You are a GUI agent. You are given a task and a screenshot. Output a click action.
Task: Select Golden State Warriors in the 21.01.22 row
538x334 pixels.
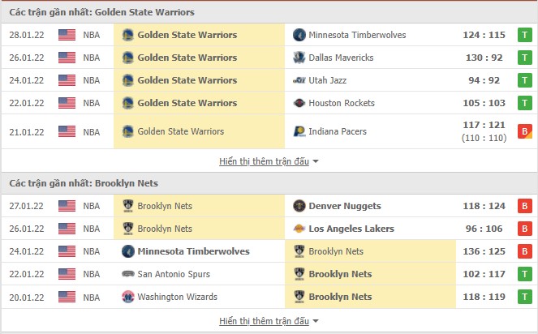coord(180,131)
